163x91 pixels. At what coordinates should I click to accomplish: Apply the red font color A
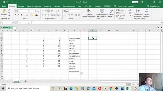36,15
